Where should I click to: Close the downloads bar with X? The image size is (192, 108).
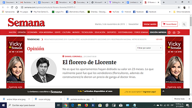pyautogui.click(x=189, y=99)
